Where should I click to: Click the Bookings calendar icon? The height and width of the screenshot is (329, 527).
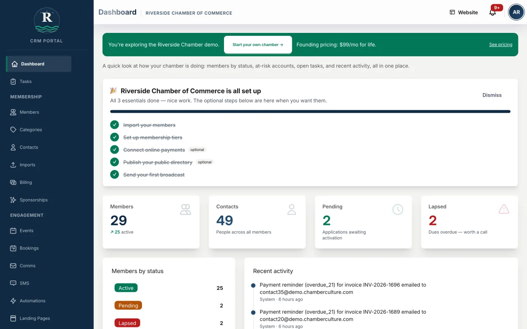(x=13, y=248)
